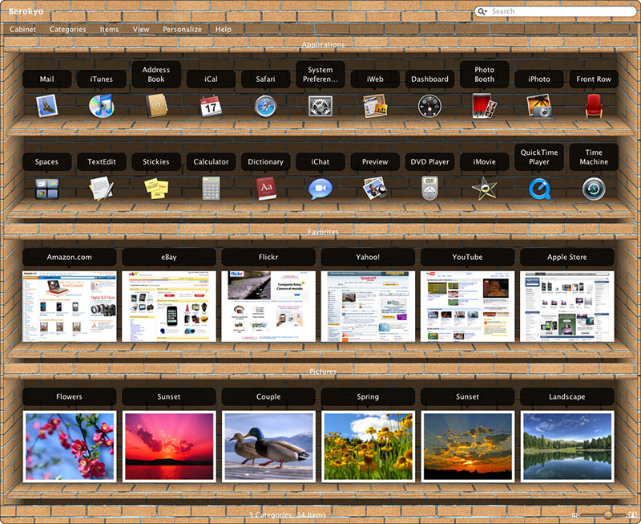Viewport: 641px width, 524px height.
Task: Open the Dictionary book icon
Action: click(x=266, y=189)
